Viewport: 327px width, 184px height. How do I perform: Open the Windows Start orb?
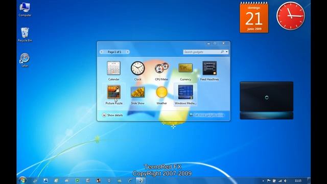pos(22,180)
